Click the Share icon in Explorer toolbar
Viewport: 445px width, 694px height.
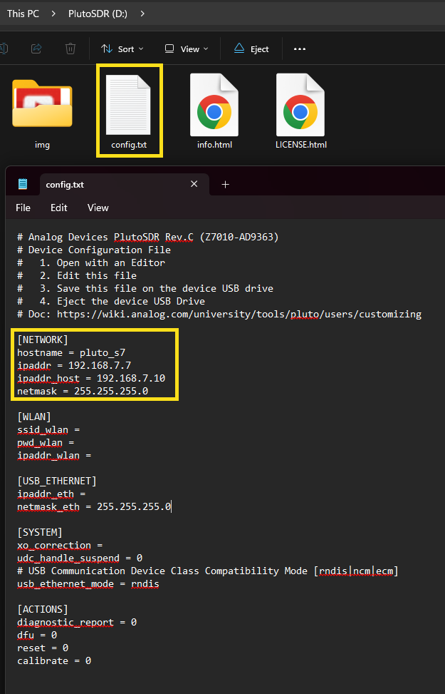(x=36, y=49)
